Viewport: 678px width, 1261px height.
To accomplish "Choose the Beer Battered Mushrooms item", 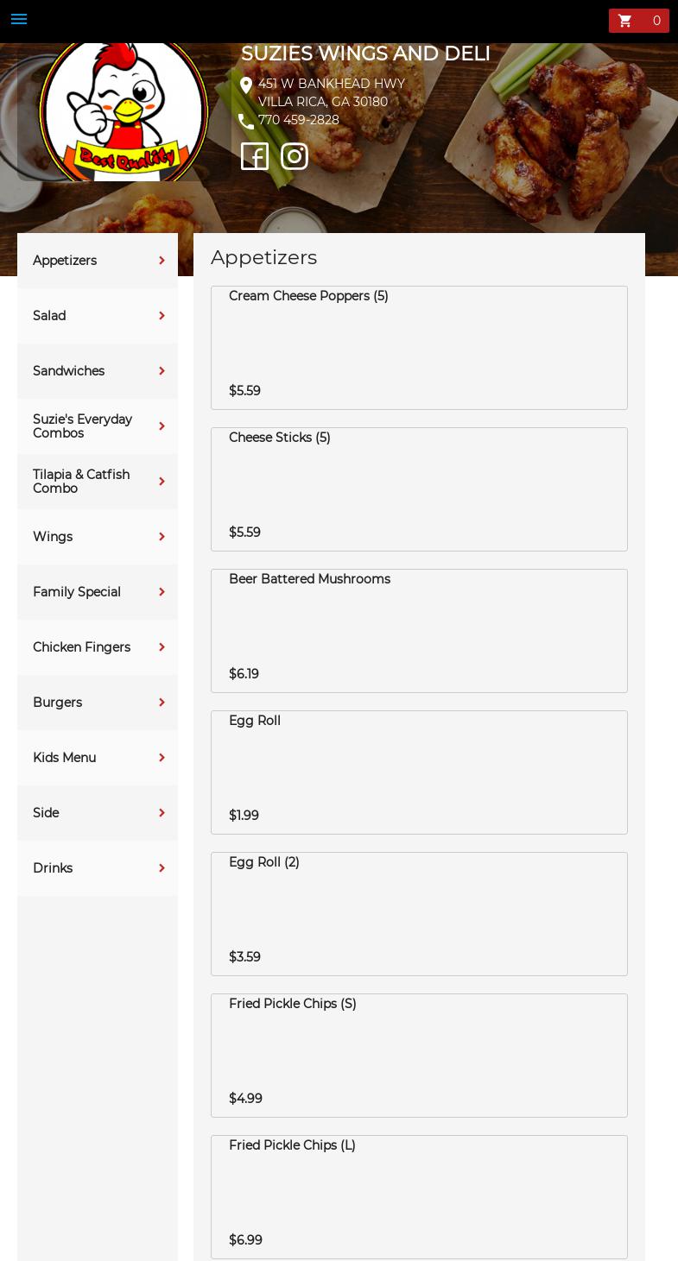I will coord(419,630).
